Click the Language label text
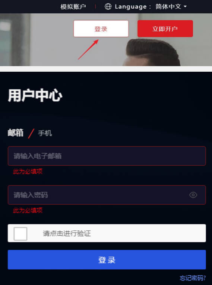 [131, 7]
